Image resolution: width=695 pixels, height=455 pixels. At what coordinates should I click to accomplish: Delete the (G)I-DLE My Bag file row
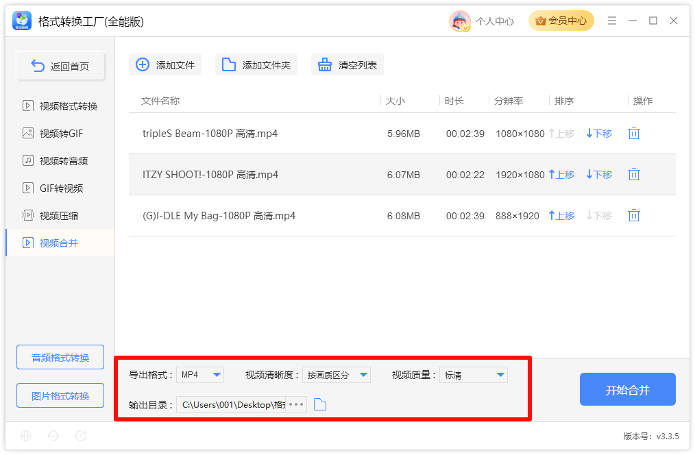click(634, 216)
